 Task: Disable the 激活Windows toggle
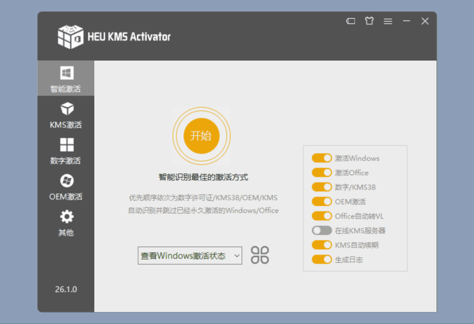322,158
